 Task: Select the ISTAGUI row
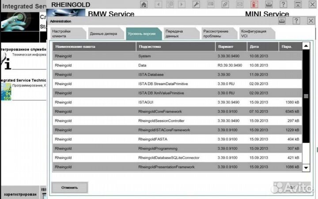click(x=177, y=102)
